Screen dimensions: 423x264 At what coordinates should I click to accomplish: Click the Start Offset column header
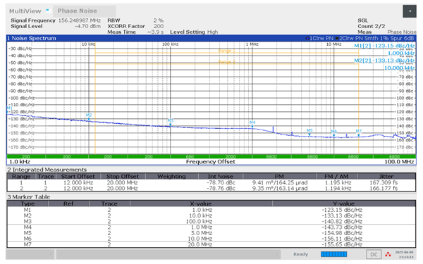[78, 177]
